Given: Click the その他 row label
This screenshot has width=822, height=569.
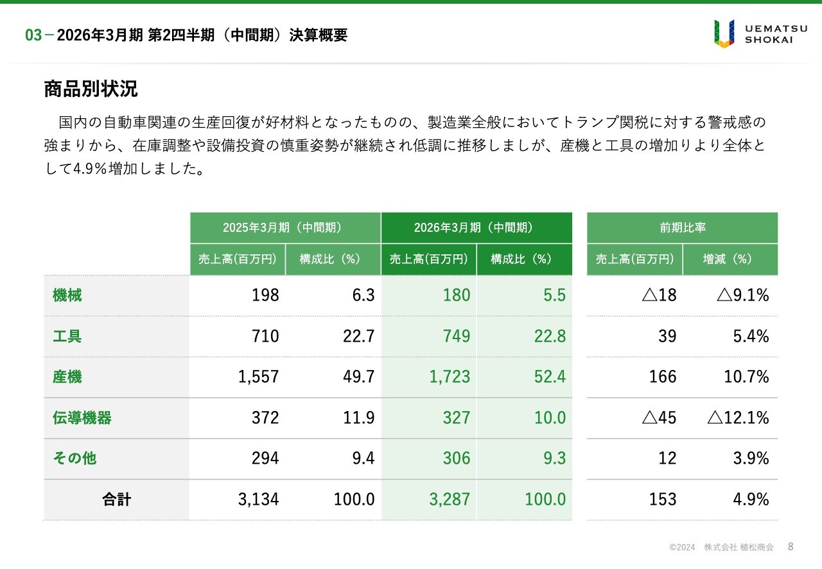Looking at the screenshot, I should coord(74,459).
